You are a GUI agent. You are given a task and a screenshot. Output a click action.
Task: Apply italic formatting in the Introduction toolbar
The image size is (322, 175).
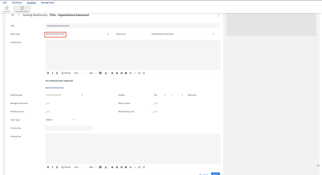52,73
